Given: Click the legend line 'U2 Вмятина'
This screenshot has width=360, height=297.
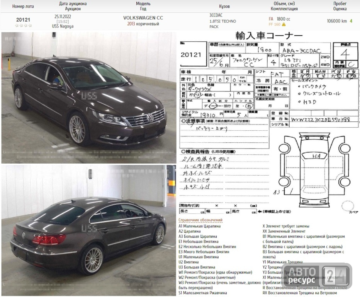Looking at the screenshot, I should 188,262.
